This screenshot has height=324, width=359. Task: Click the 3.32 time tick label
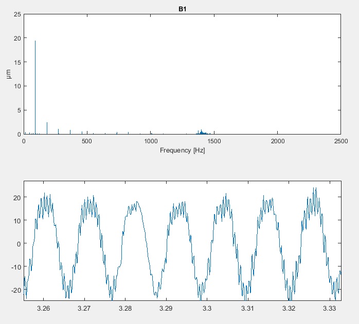click(289, 309)
